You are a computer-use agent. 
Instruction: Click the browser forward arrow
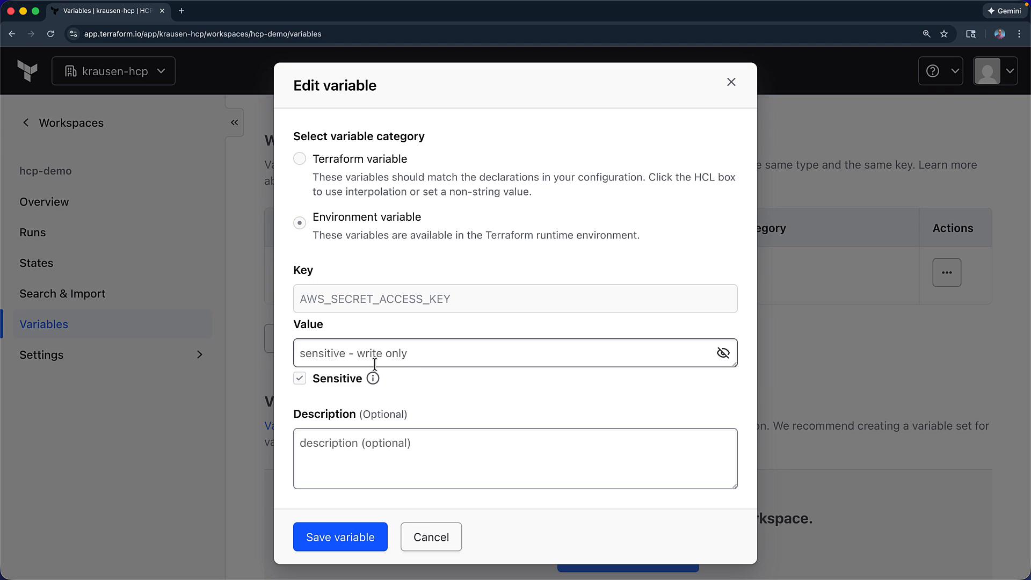(x=31, y=34)
